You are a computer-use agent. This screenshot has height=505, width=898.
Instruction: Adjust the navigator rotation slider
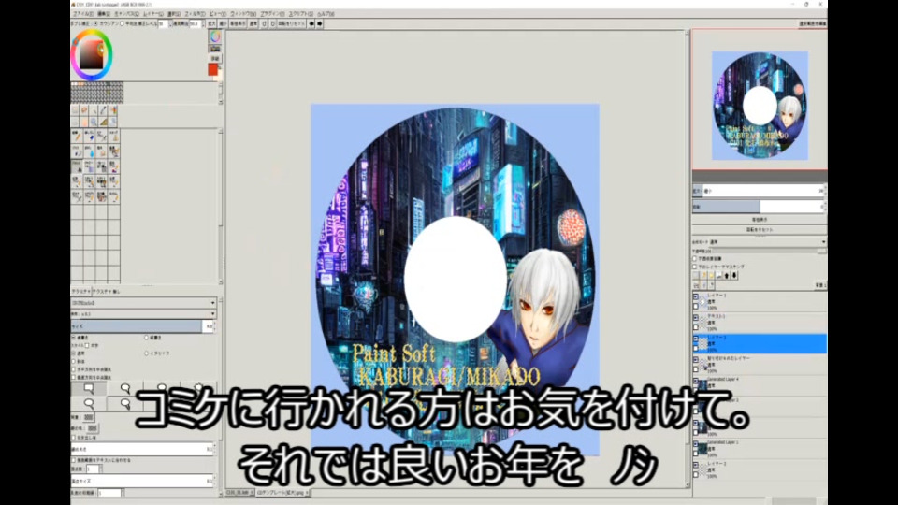tap(759, 206)
